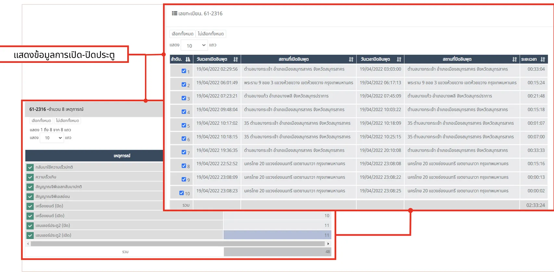Open rows dropdown in the 8 เหตุการณ์ panel
The height and width of the screenshot is (272, 554).
pyautogui.click(x=52, y=138)
